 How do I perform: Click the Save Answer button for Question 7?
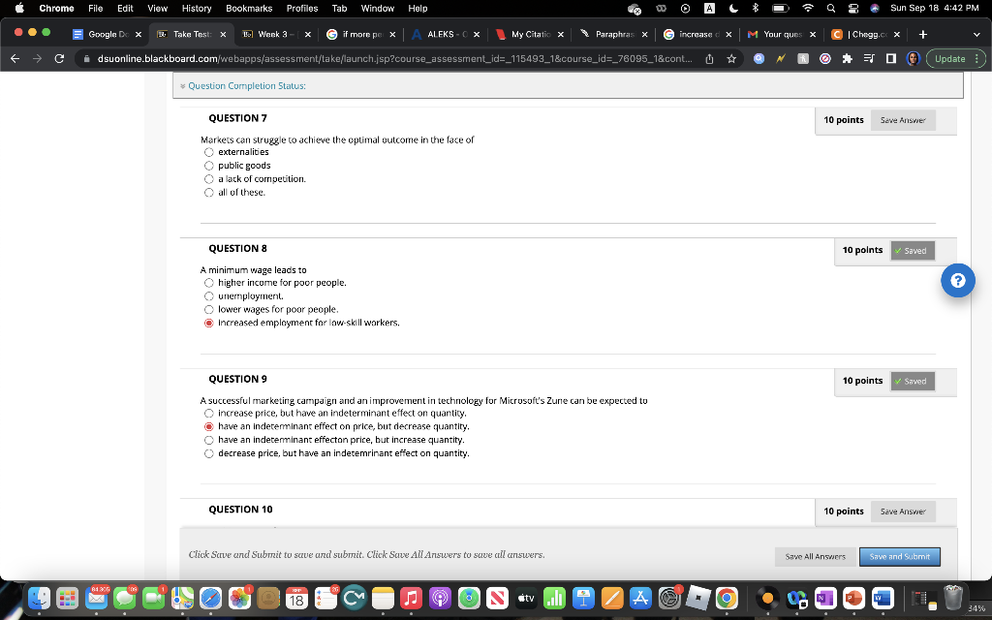pos(902,119)
